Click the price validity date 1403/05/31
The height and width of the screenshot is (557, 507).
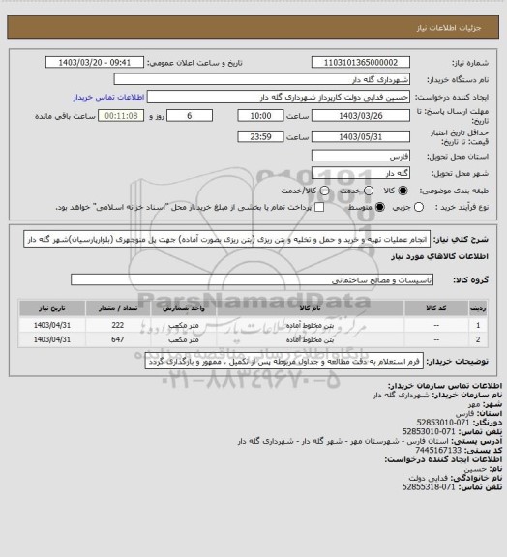click(361, 136)
